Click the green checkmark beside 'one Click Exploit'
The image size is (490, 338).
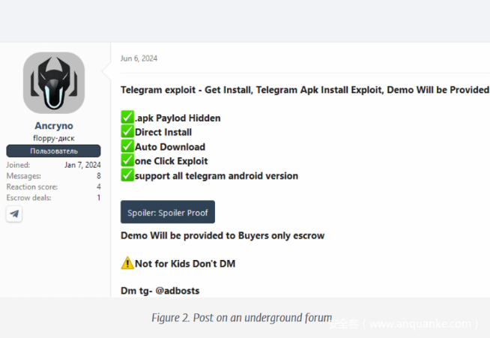pos(127,160)
